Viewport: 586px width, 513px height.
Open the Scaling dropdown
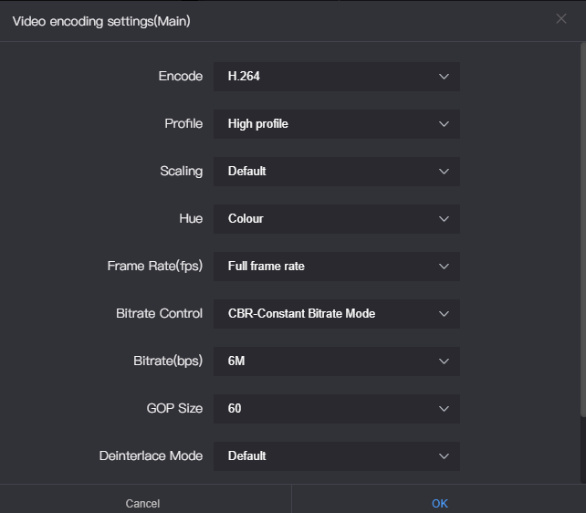coord(337,172)
